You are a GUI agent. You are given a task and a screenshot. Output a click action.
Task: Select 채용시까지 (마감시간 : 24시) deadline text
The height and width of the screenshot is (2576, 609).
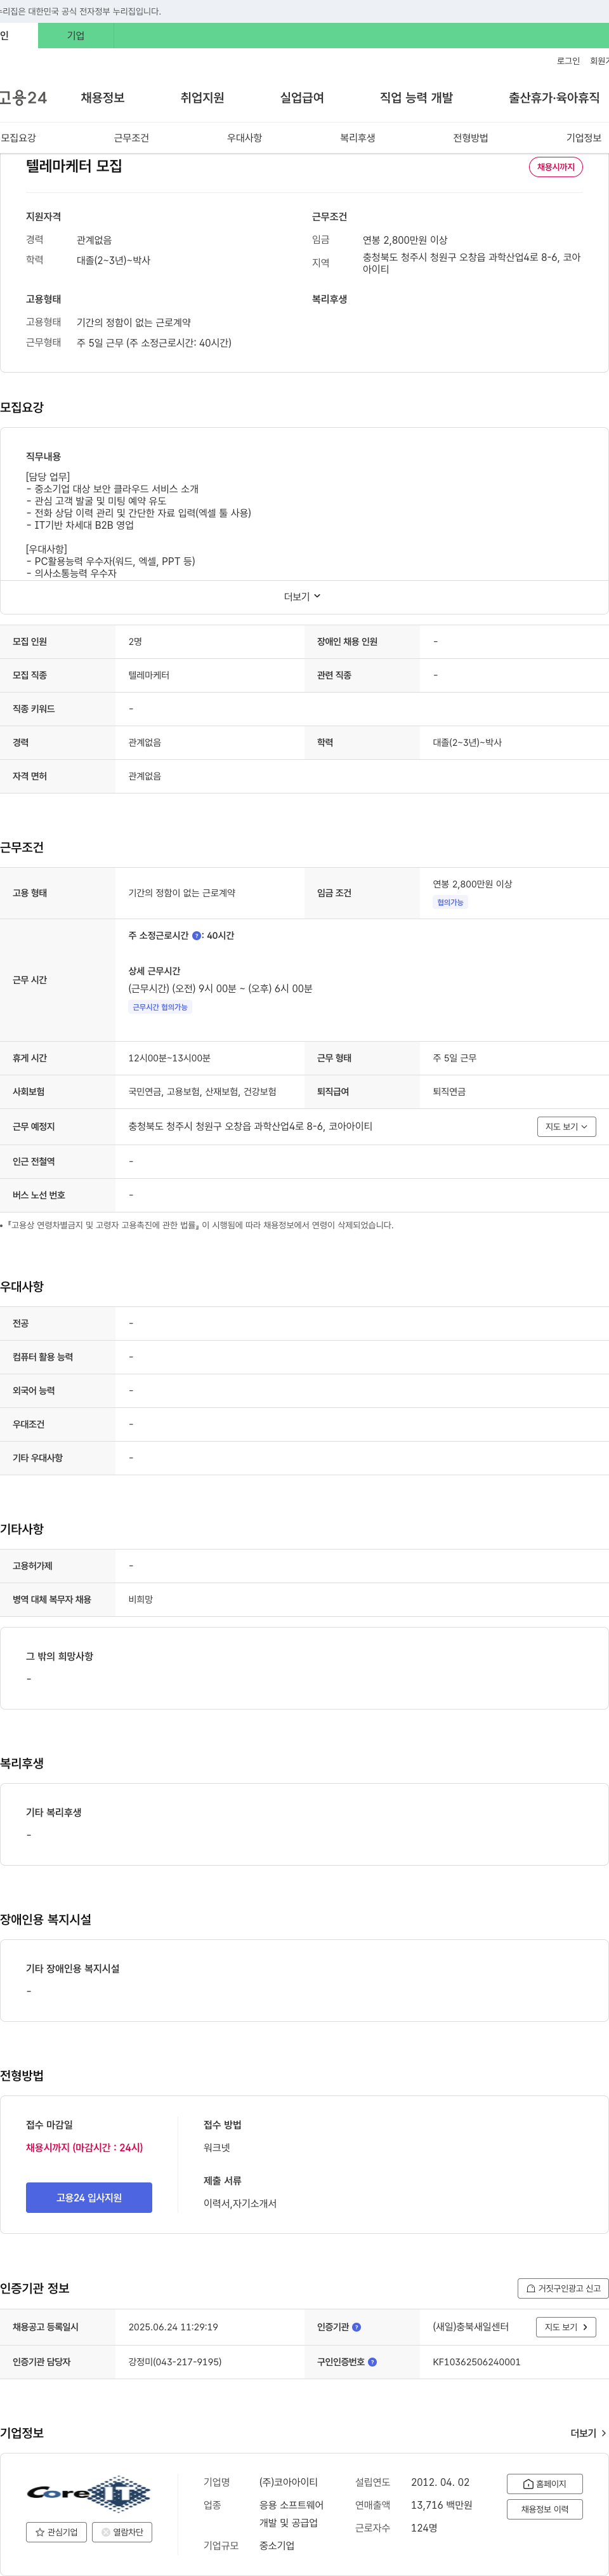84,2147
